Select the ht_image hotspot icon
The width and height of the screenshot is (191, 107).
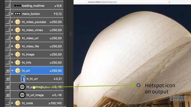[18, 54]
